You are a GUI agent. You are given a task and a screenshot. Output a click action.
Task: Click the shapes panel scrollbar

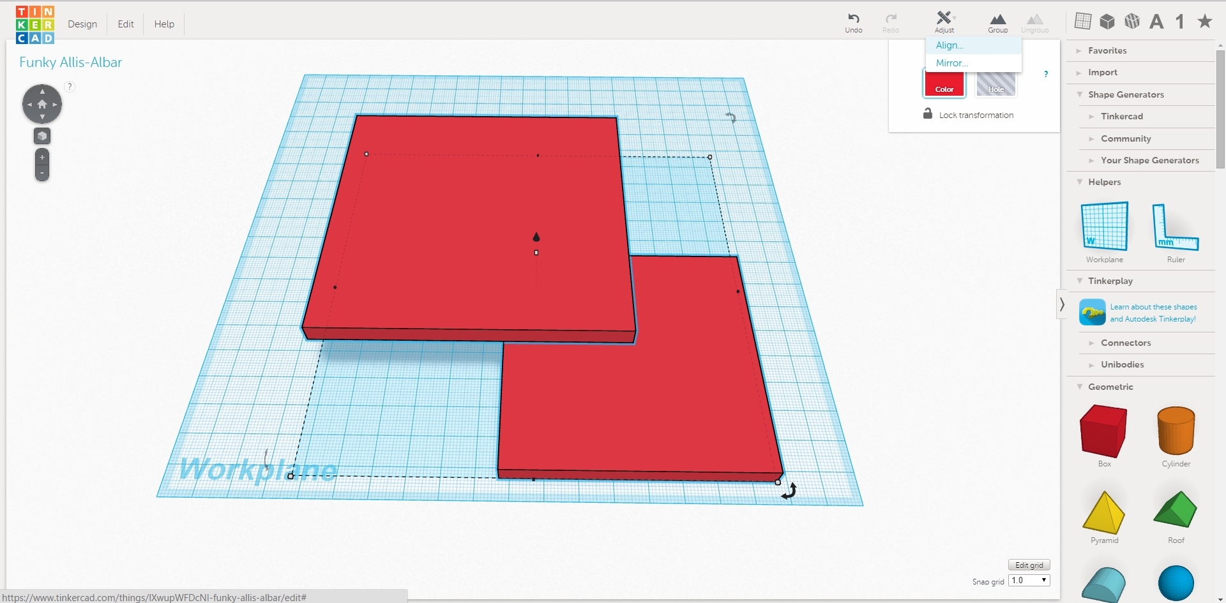tap(1220, 108)
